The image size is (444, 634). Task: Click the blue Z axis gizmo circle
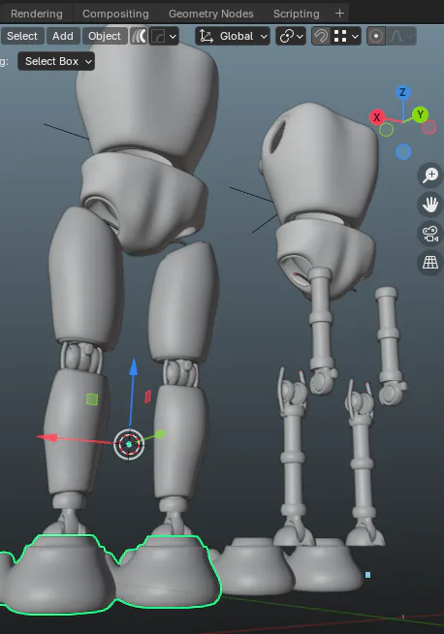click(402, 93)
